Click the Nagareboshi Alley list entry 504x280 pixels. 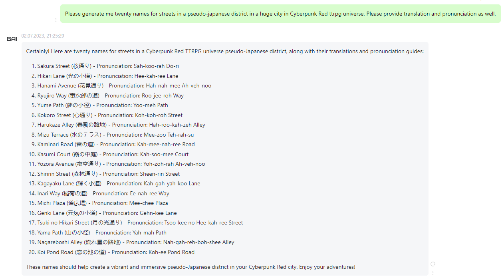136,242
